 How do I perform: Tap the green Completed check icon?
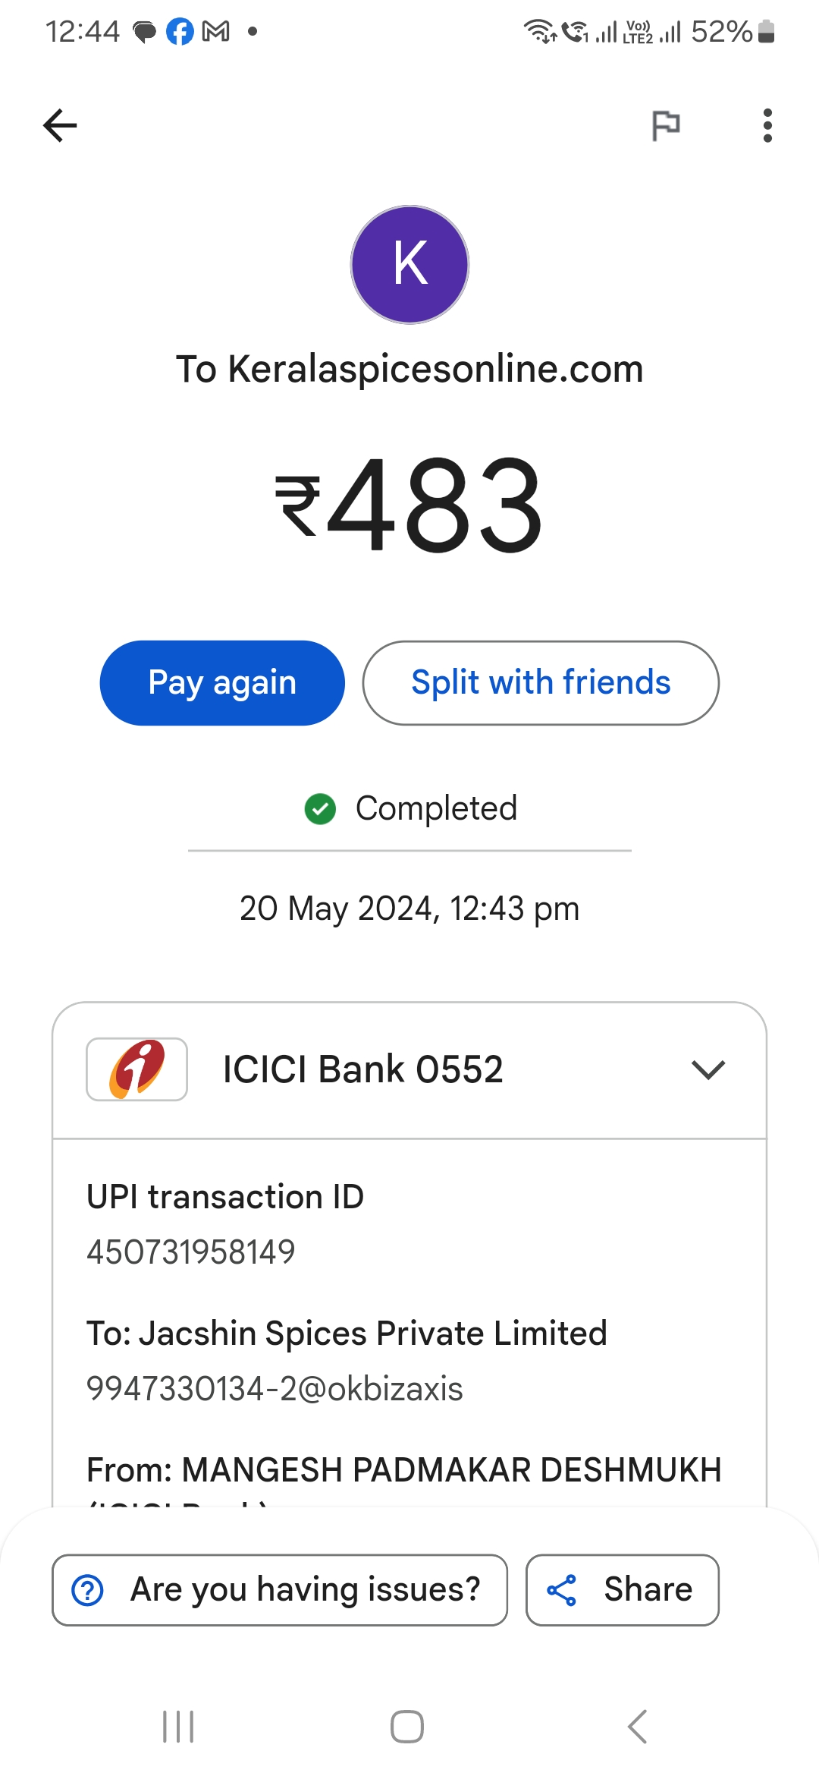[320, 809]
